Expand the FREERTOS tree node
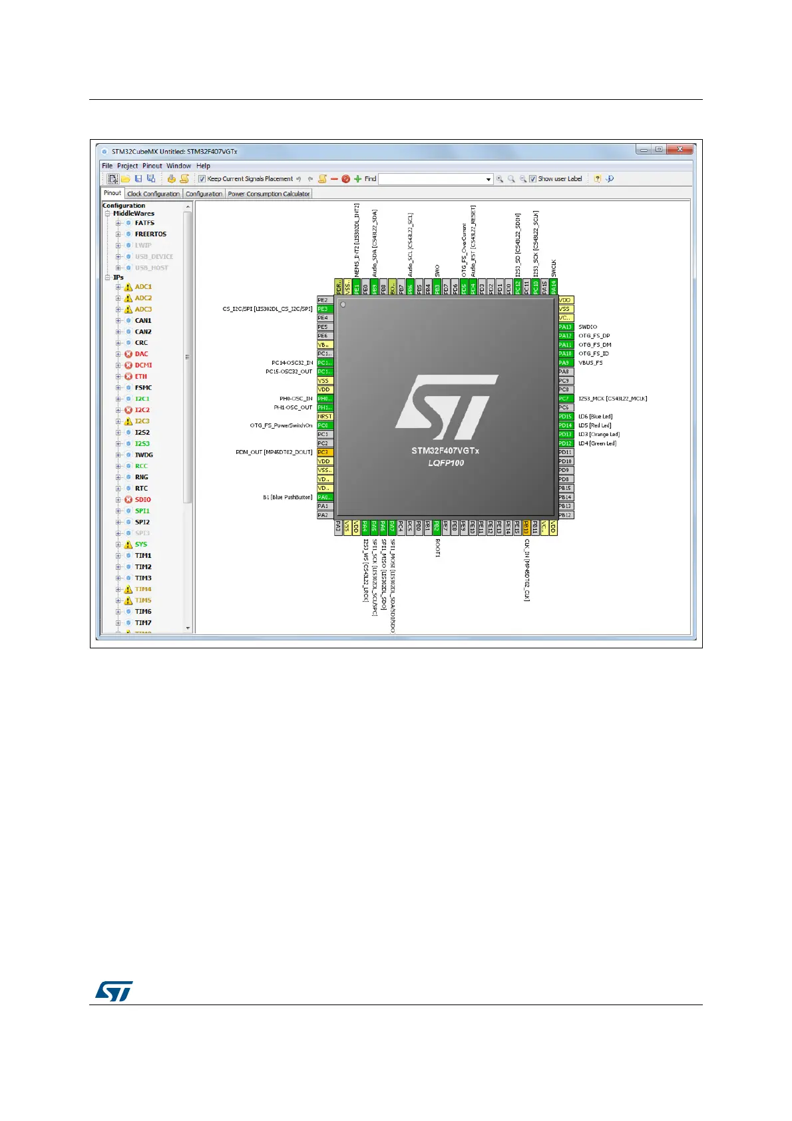Image resolution: width=792 pixels, height=1121 pixels. click(118, 234)
